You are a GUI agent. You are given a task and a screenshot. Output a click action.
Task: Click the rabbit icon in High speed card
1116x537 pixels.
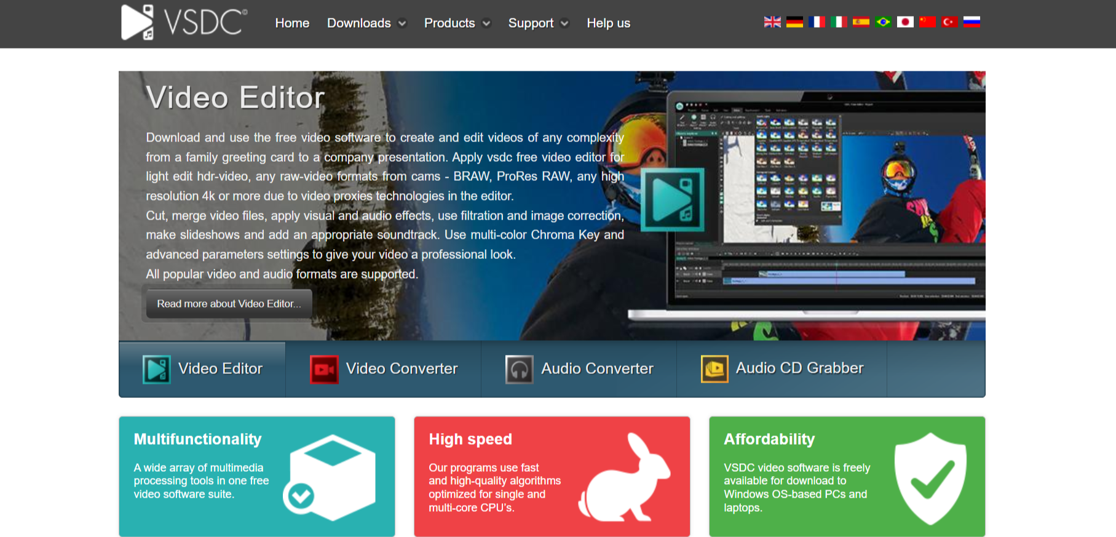625,477
